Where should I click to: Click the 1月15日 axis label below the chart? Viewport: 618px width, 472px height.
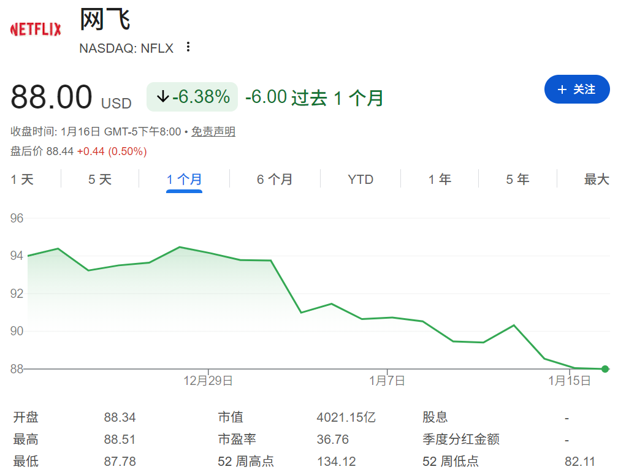tap(570, 380)
